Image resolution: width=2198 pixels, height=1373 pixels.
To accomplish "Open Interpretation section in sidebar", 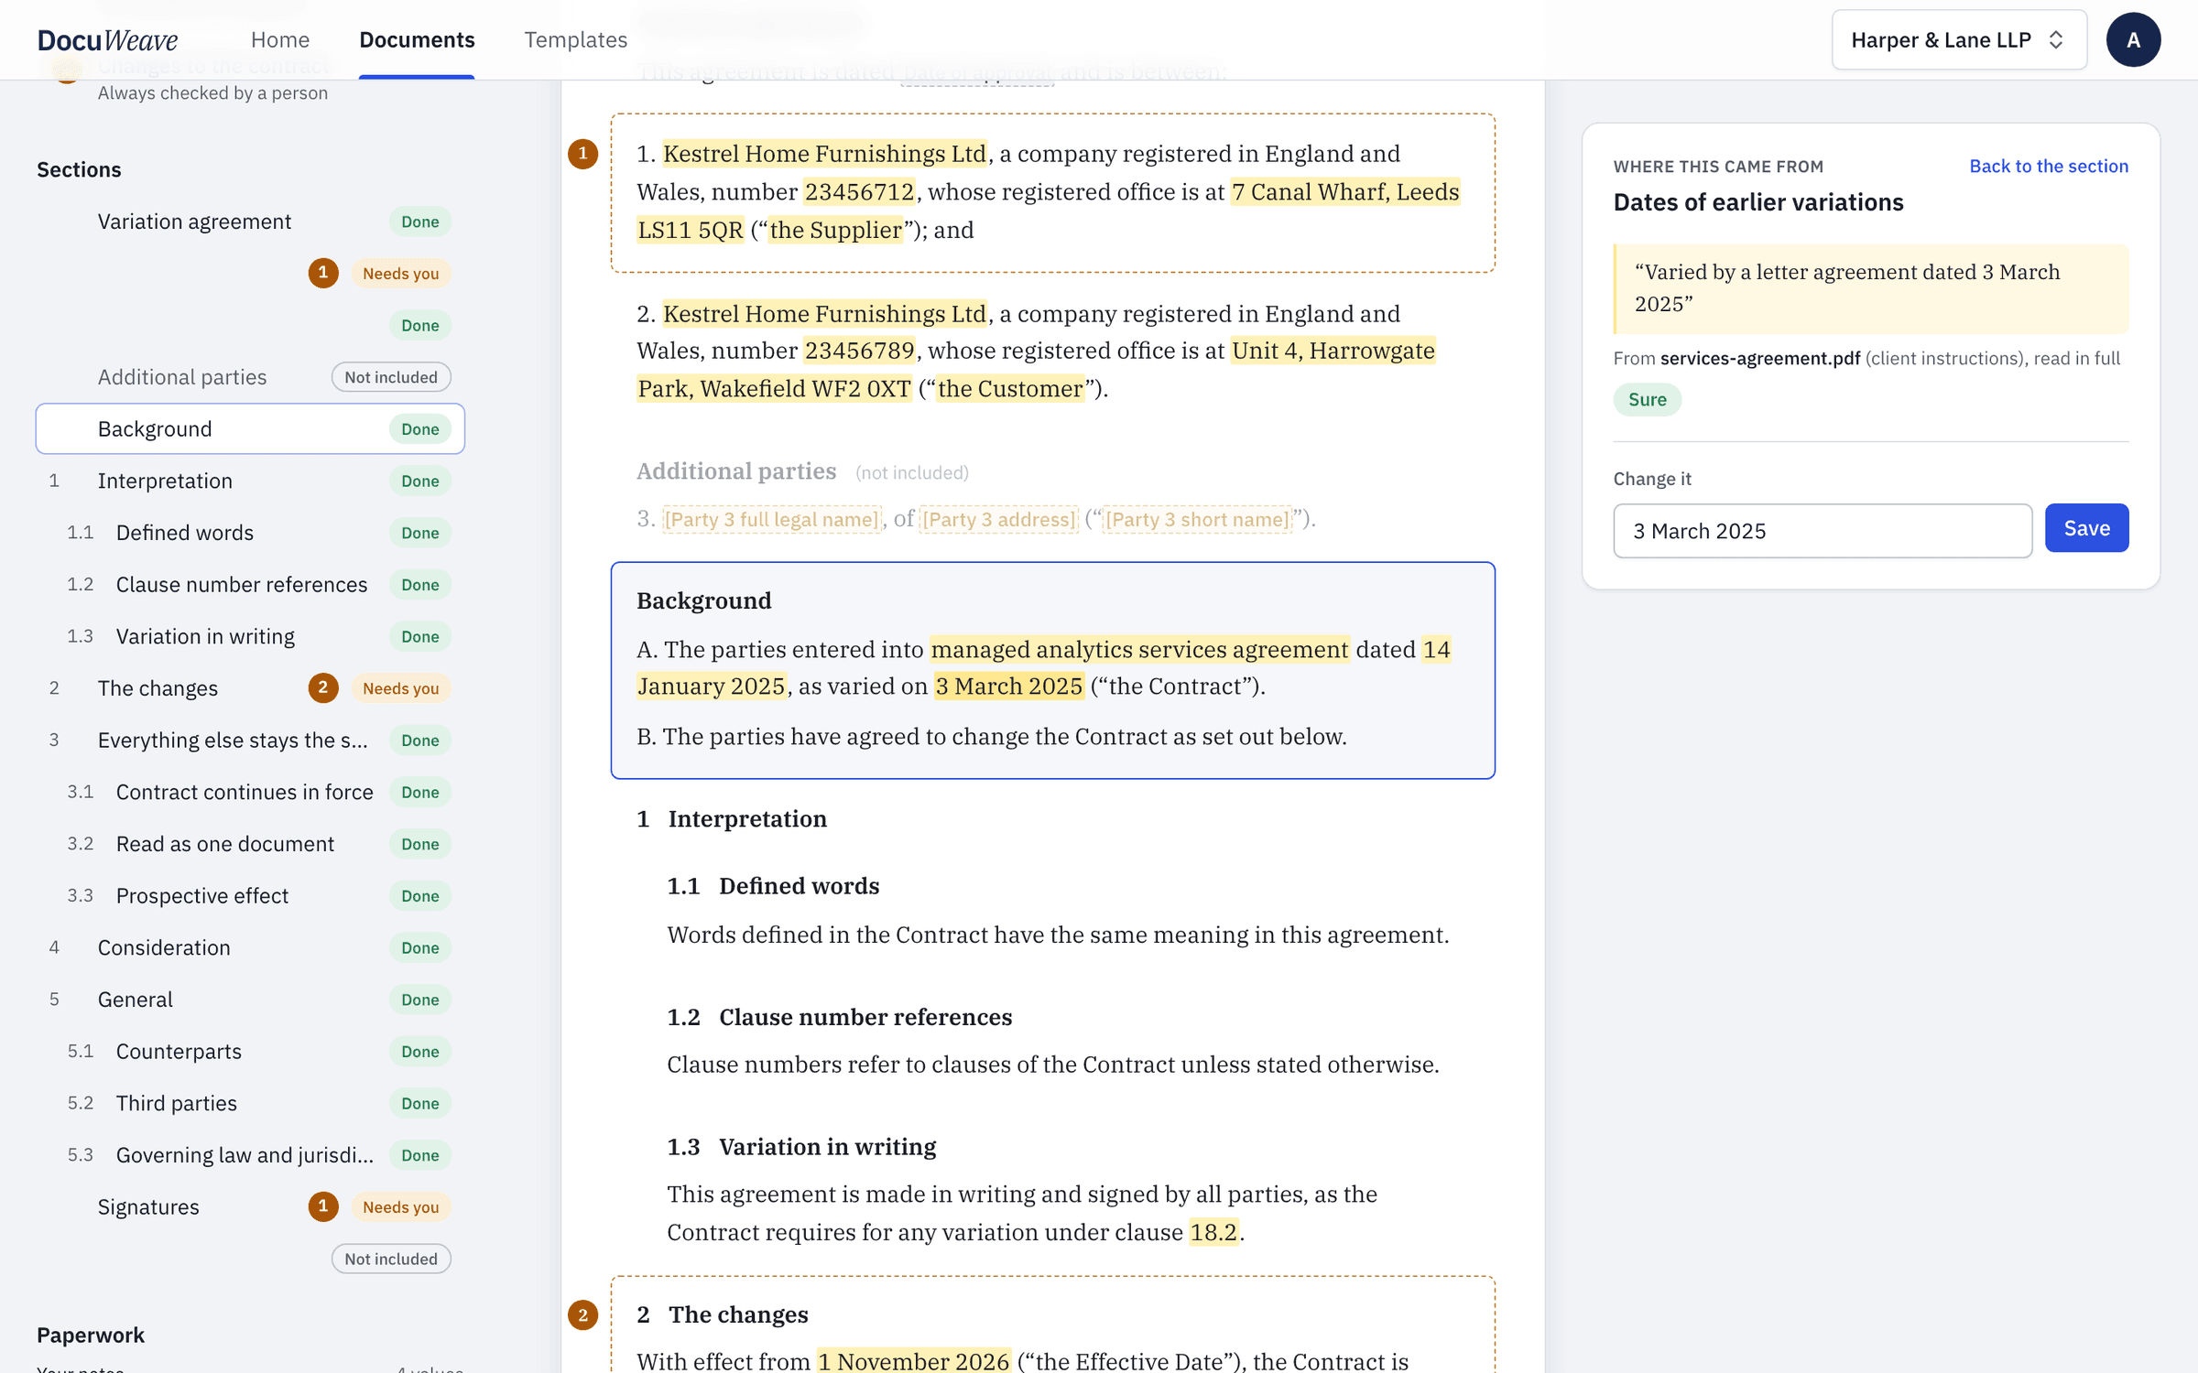I will (x=250, y=481).
